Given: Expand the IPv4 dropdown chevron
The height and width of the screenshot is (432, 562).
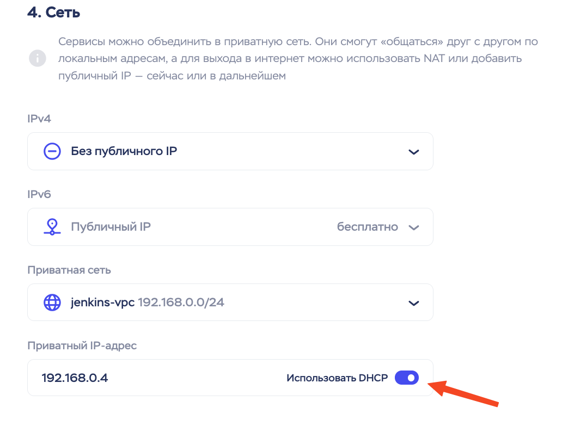Looking at the screenshot, I should coord(414,152).
